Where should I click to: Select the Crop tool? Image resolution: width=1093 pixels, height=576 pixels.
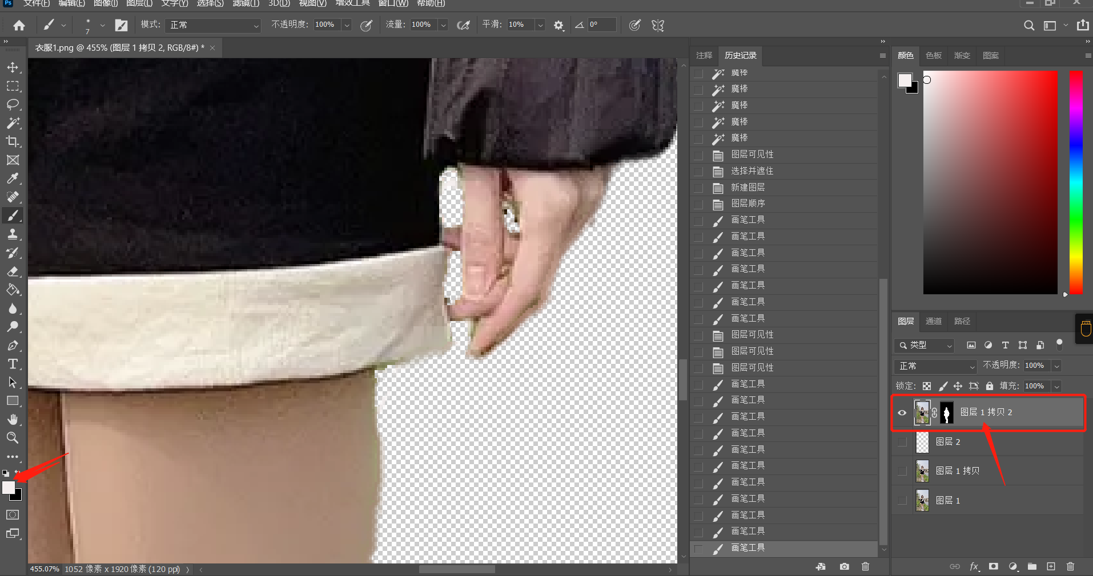tap(13, 141)
